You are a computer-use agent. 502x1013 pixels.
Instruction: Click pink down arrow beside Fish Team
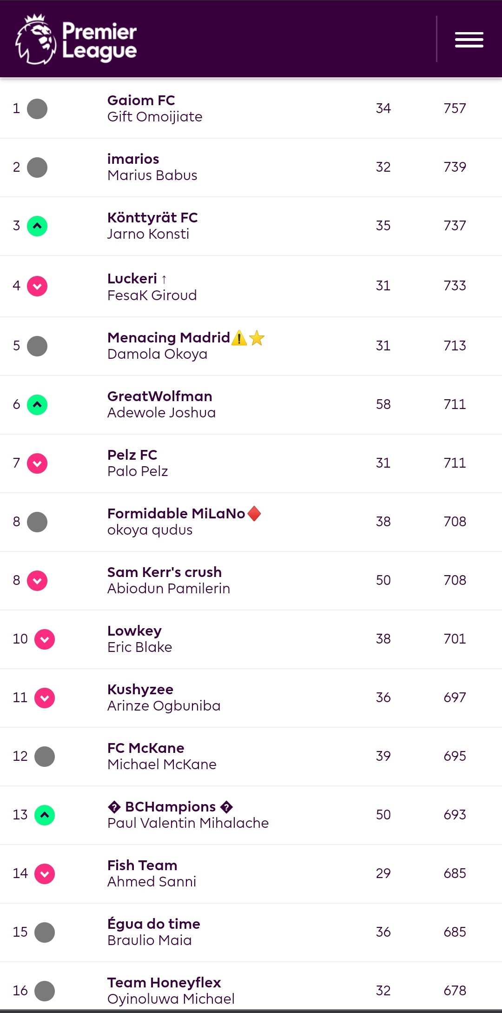(45, 874)
